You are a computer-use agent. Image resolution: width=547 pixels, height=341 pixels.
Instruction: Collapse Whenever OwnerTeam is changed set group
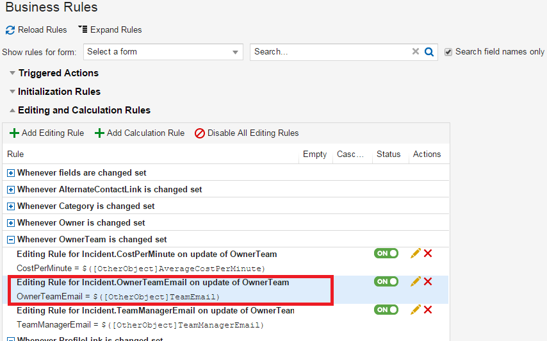(x=11, y=240)
